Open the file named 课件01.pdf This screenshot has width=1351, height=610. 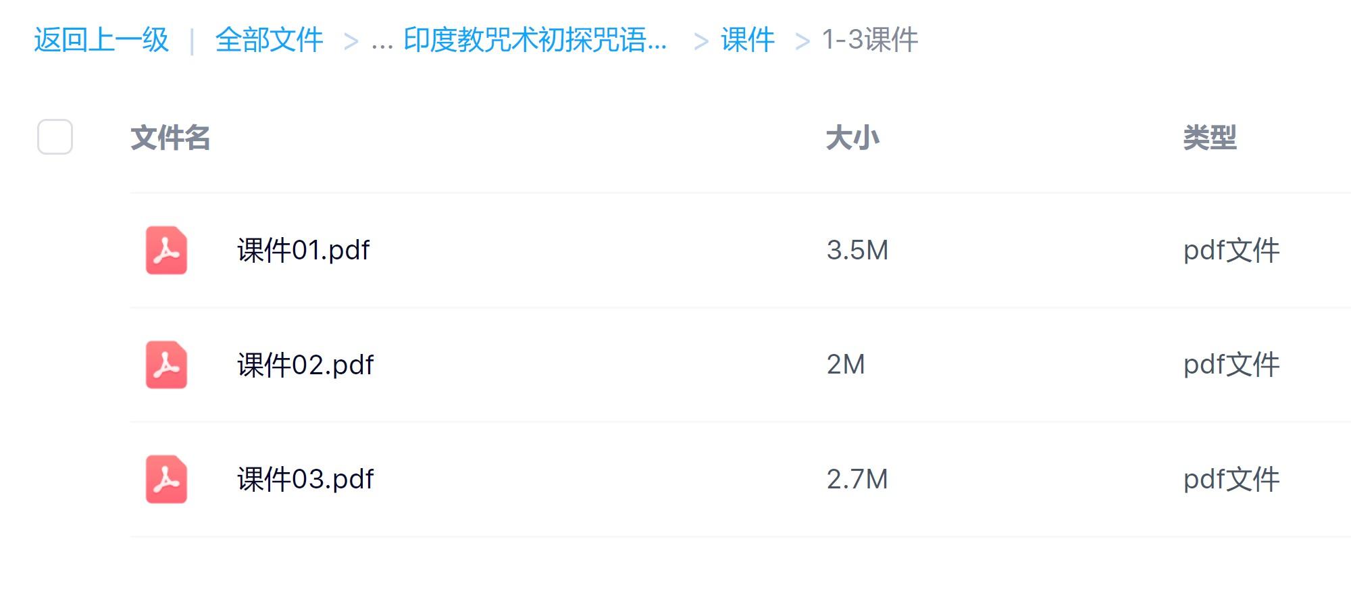point(303,251)
